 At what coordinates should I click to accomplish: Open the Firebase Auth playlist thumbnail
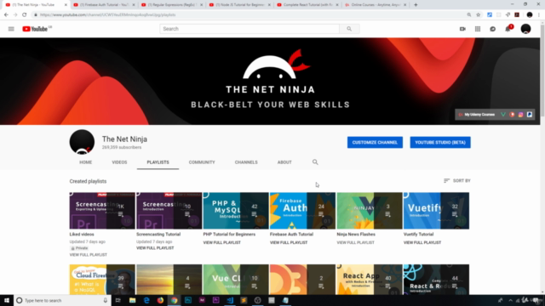pos(302,211)
